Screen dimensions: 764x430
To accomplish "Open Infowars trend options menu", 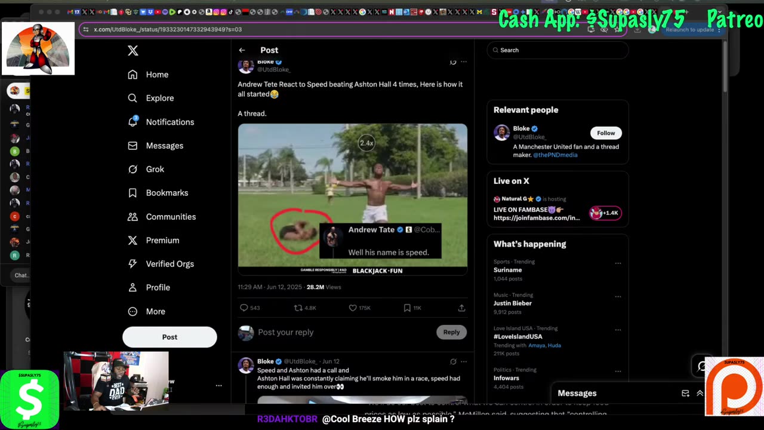I will point(618,371).
